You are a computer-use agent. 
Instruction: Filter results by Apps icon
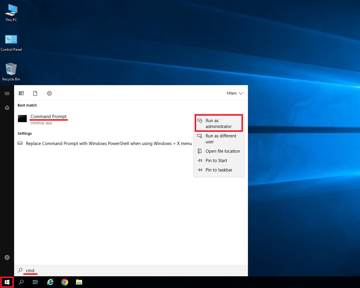pyautogui.click(x=21, y=93)
